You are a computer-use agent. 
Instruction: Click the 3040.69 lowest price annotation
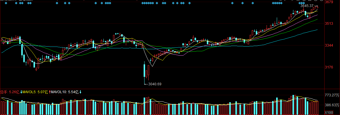coord(155,84)
